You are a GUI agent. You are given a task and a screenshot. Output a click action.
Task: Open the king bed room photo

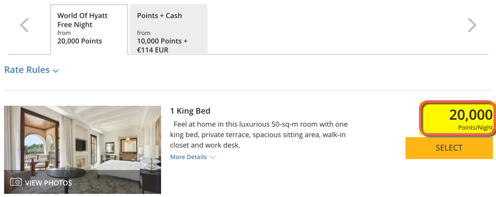pyautogui.click(x=82, y=150)
